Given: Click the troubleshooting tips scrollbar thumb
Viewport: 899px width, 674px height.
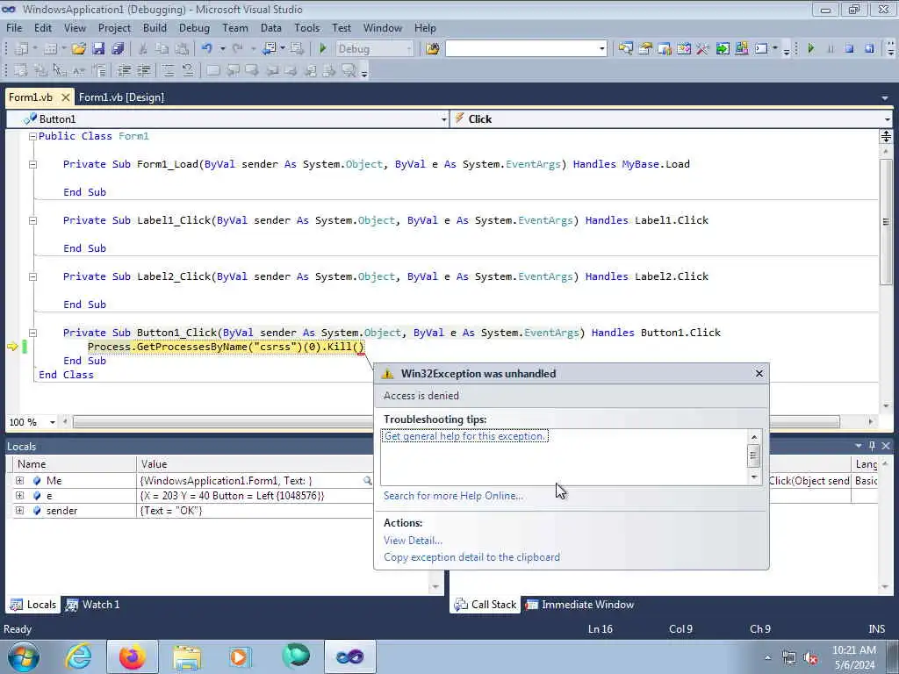Looking at the screenshot, I should [754, 456].
